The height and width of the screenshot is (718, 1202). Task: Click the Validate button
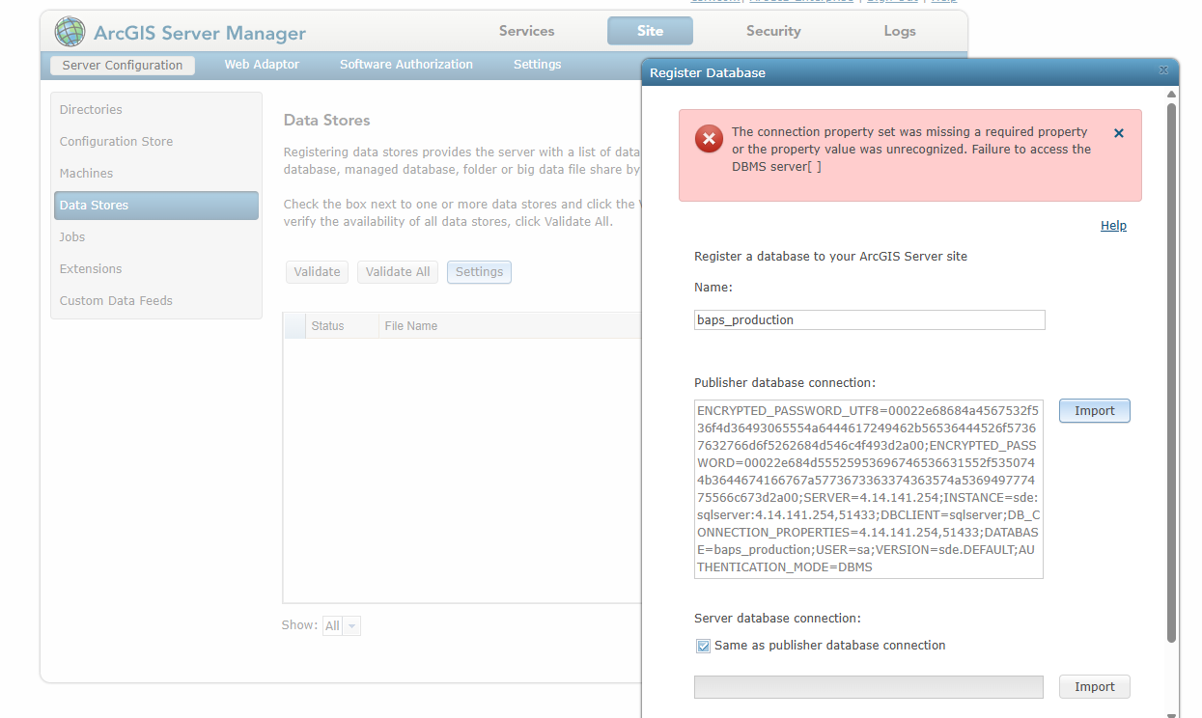tap(317, 272)
